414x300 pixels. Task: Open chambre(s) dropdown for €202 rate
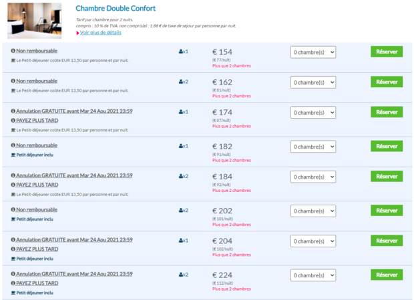[x=313, y=211]
